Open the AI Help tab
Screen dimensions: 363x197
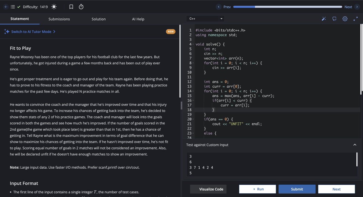point(138,19)
